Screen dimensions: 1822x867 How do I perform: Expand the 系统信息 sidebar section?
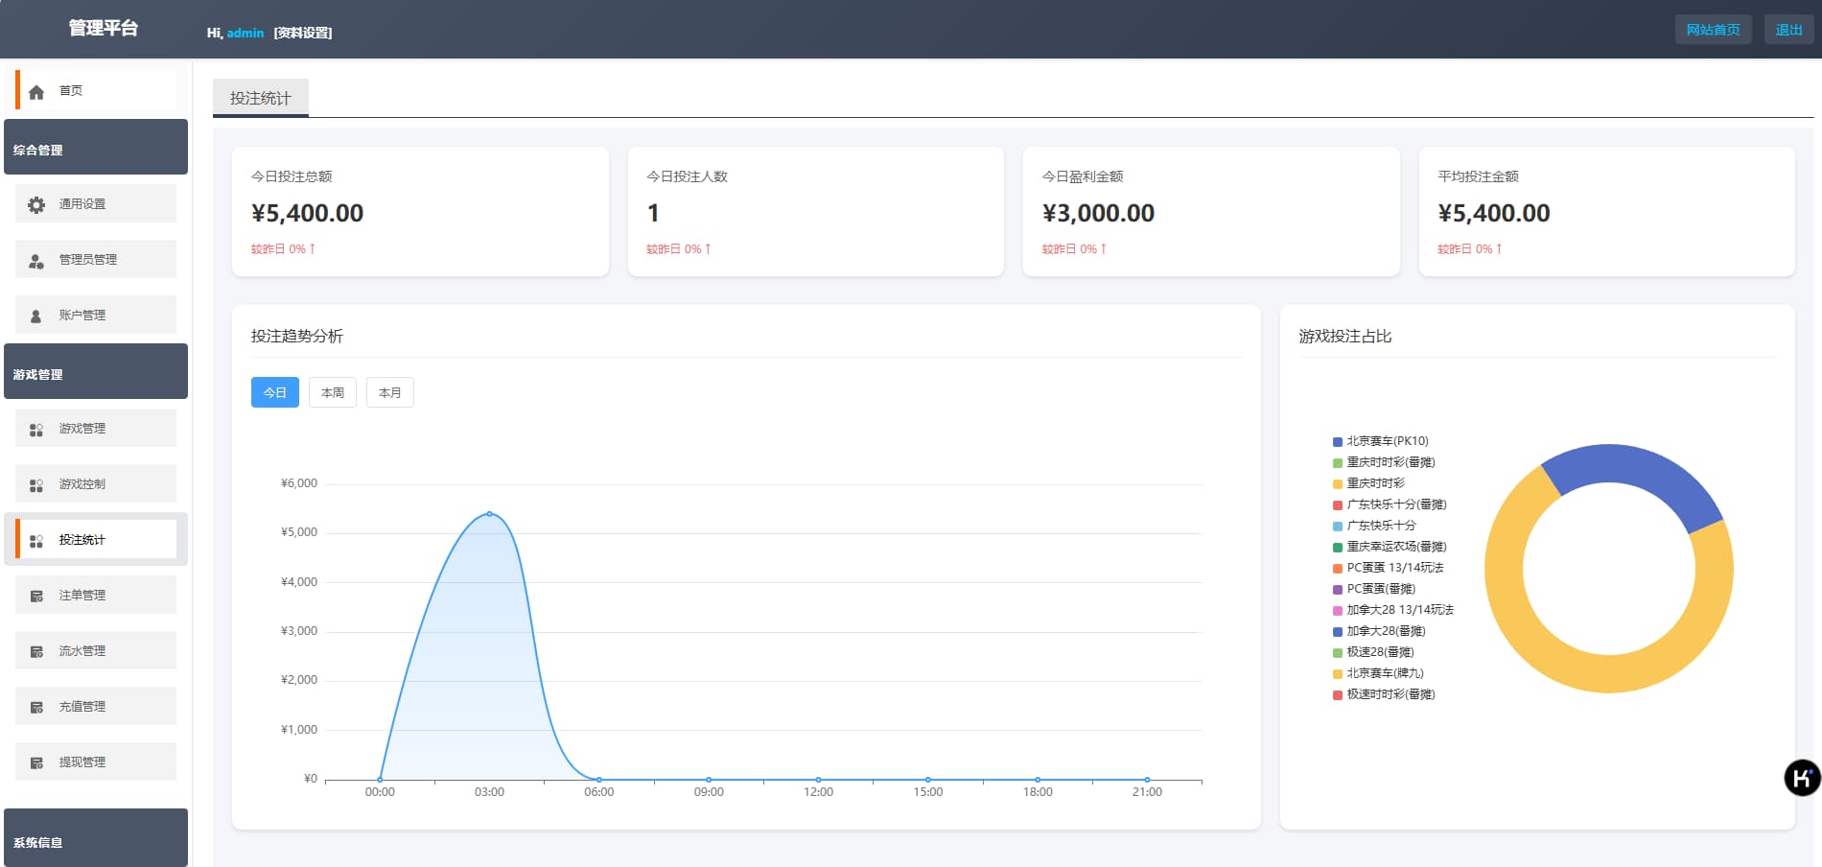click(96, 839)
